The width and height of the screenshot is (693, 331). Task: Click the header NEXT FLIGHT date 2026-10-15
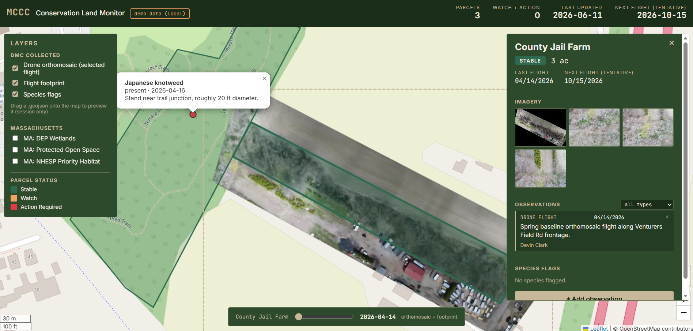662,15
